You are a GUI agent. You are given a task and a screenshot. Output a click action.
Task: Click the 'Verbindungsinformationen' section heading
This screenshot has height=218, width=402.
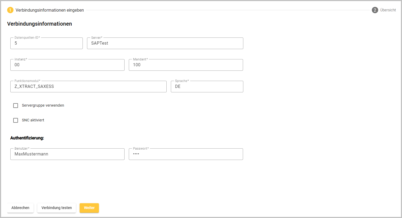[39, 24]
